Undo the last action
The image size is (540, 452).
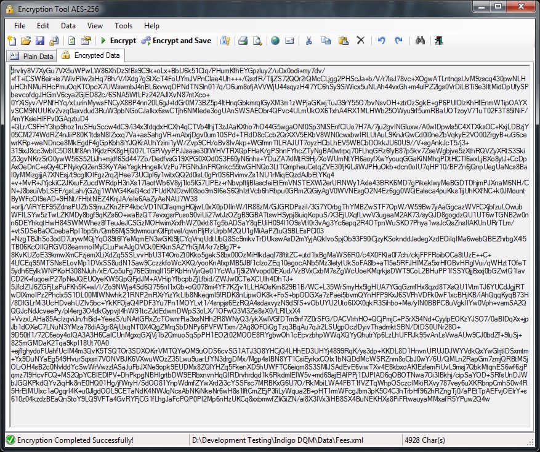click(x=382, y=41)
